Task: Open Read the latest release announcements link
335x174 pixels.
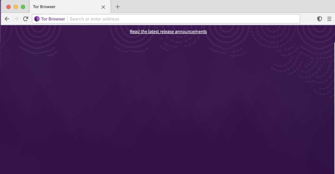Action: click(168, 32)
